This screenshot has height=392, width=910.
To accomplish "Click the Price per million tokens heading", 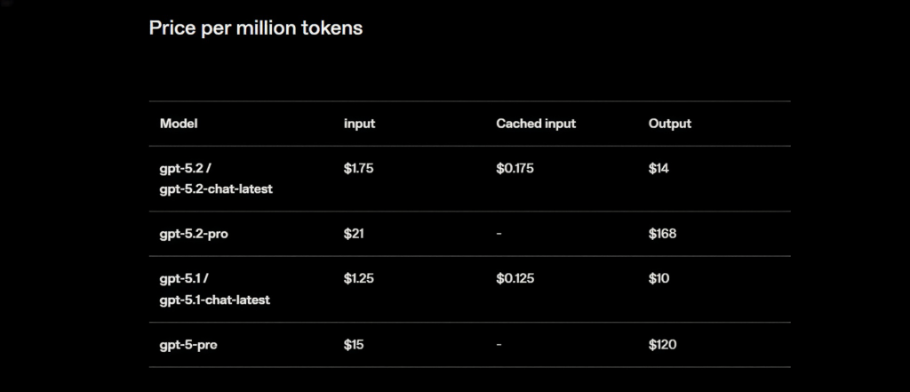I will point(255,28).
